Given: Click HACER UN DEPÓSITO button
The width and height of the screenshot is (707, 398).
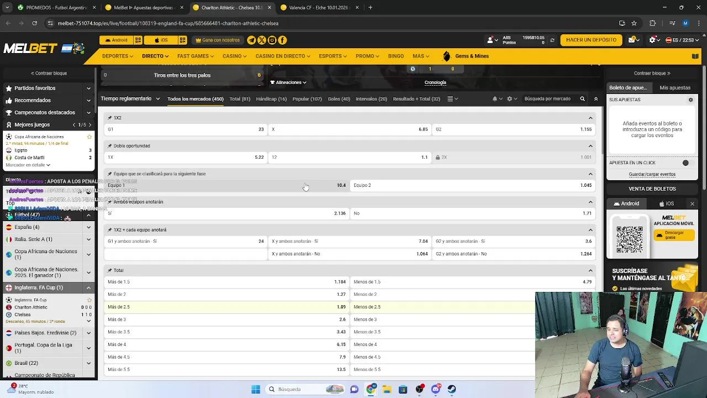Looking at the screenshot, I should [591, 40].
